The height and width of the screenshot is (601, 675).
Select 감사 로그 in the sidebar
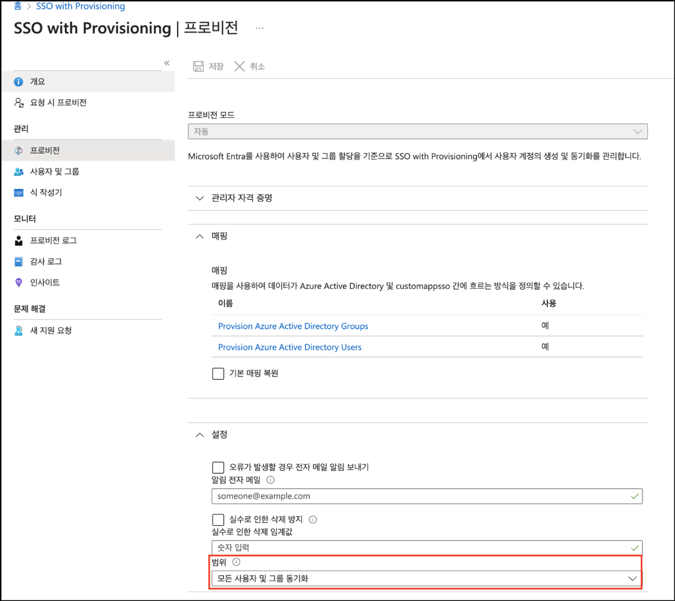click(x=46, y=261)
